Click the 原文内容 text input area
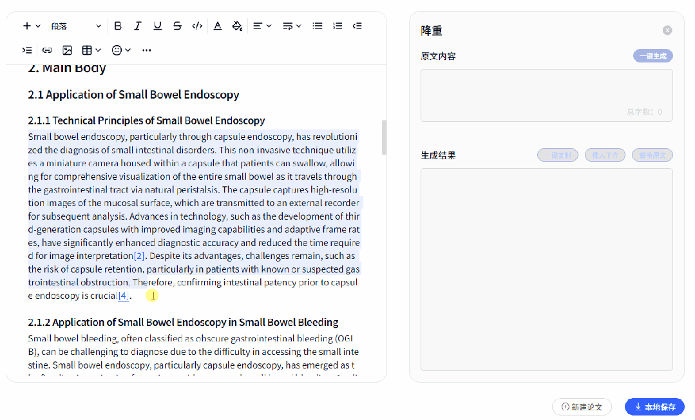Viewport: 695px width, 420px height. click(x=546, y=90)
